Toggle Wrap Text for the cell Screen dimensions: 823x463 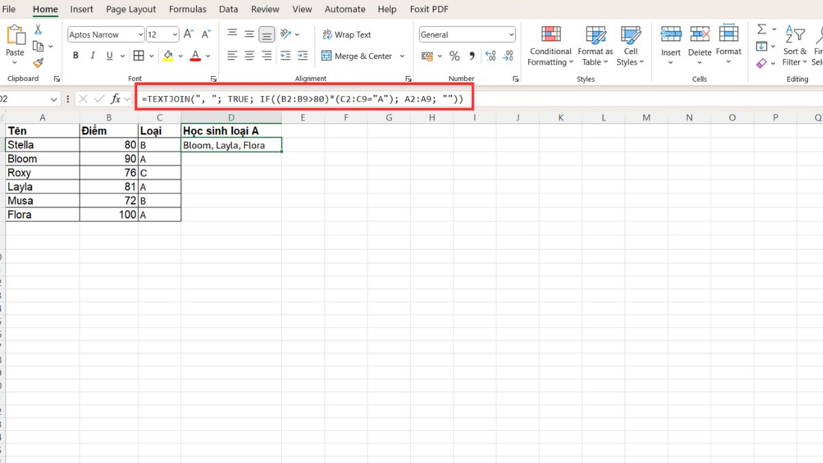(346, 34)
